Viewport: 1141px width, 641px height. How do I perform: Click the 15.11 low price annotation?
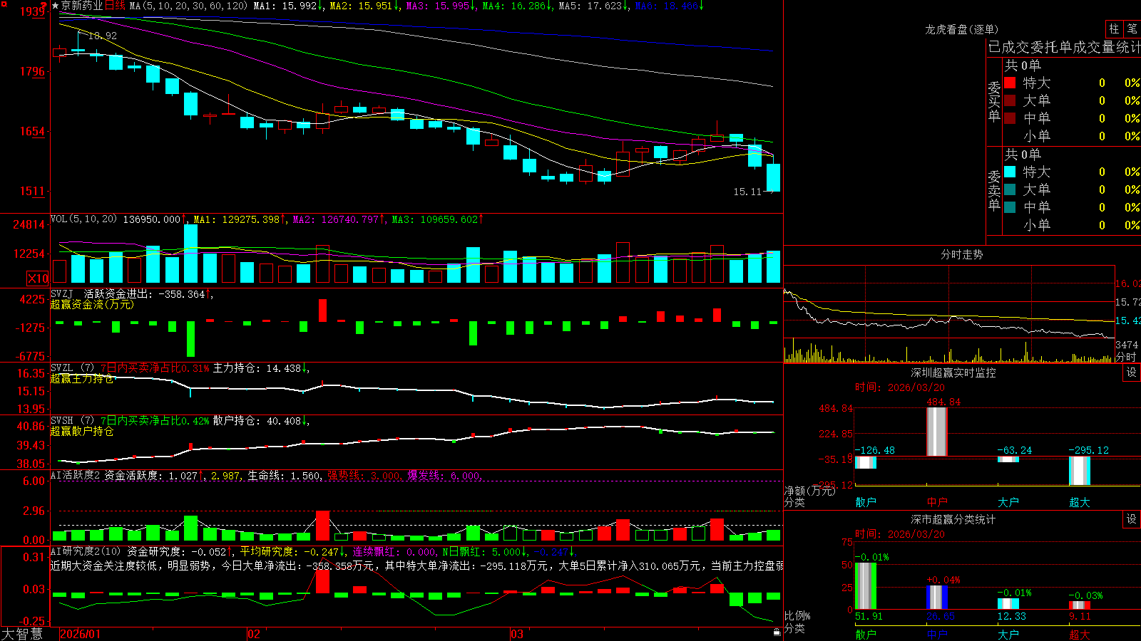coord(747,192)
